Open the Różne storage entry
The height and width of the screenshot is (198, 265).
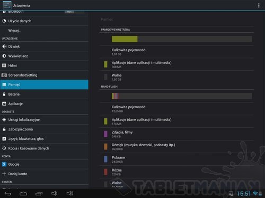click(x=176, y=172)
